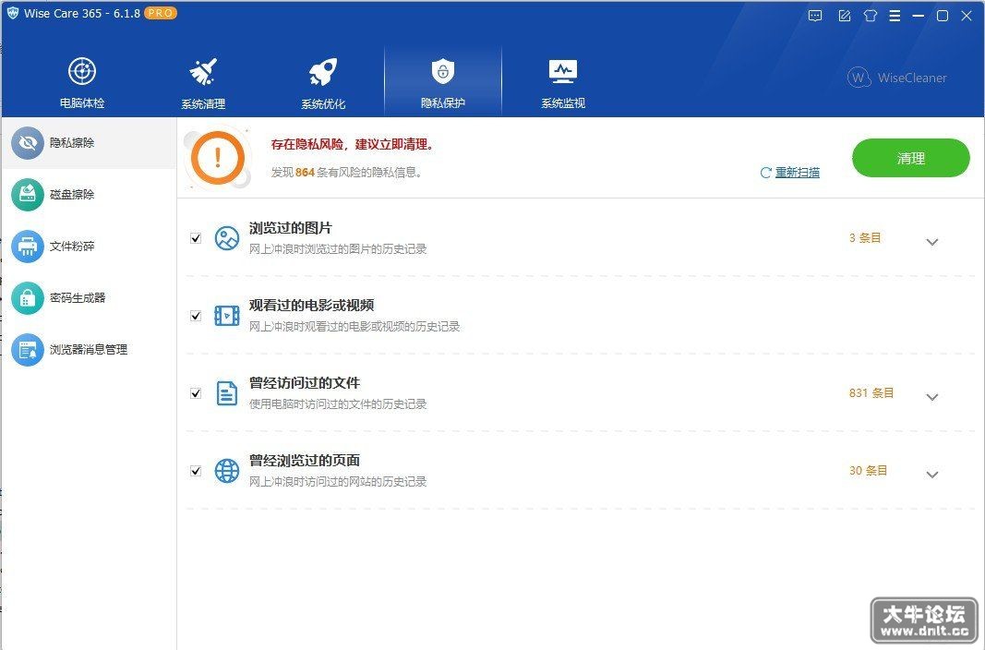This screenshot has width=985, height=650.
Task: Select 磁盘擦除 label in the sidebar
Action: pos(72,195)
